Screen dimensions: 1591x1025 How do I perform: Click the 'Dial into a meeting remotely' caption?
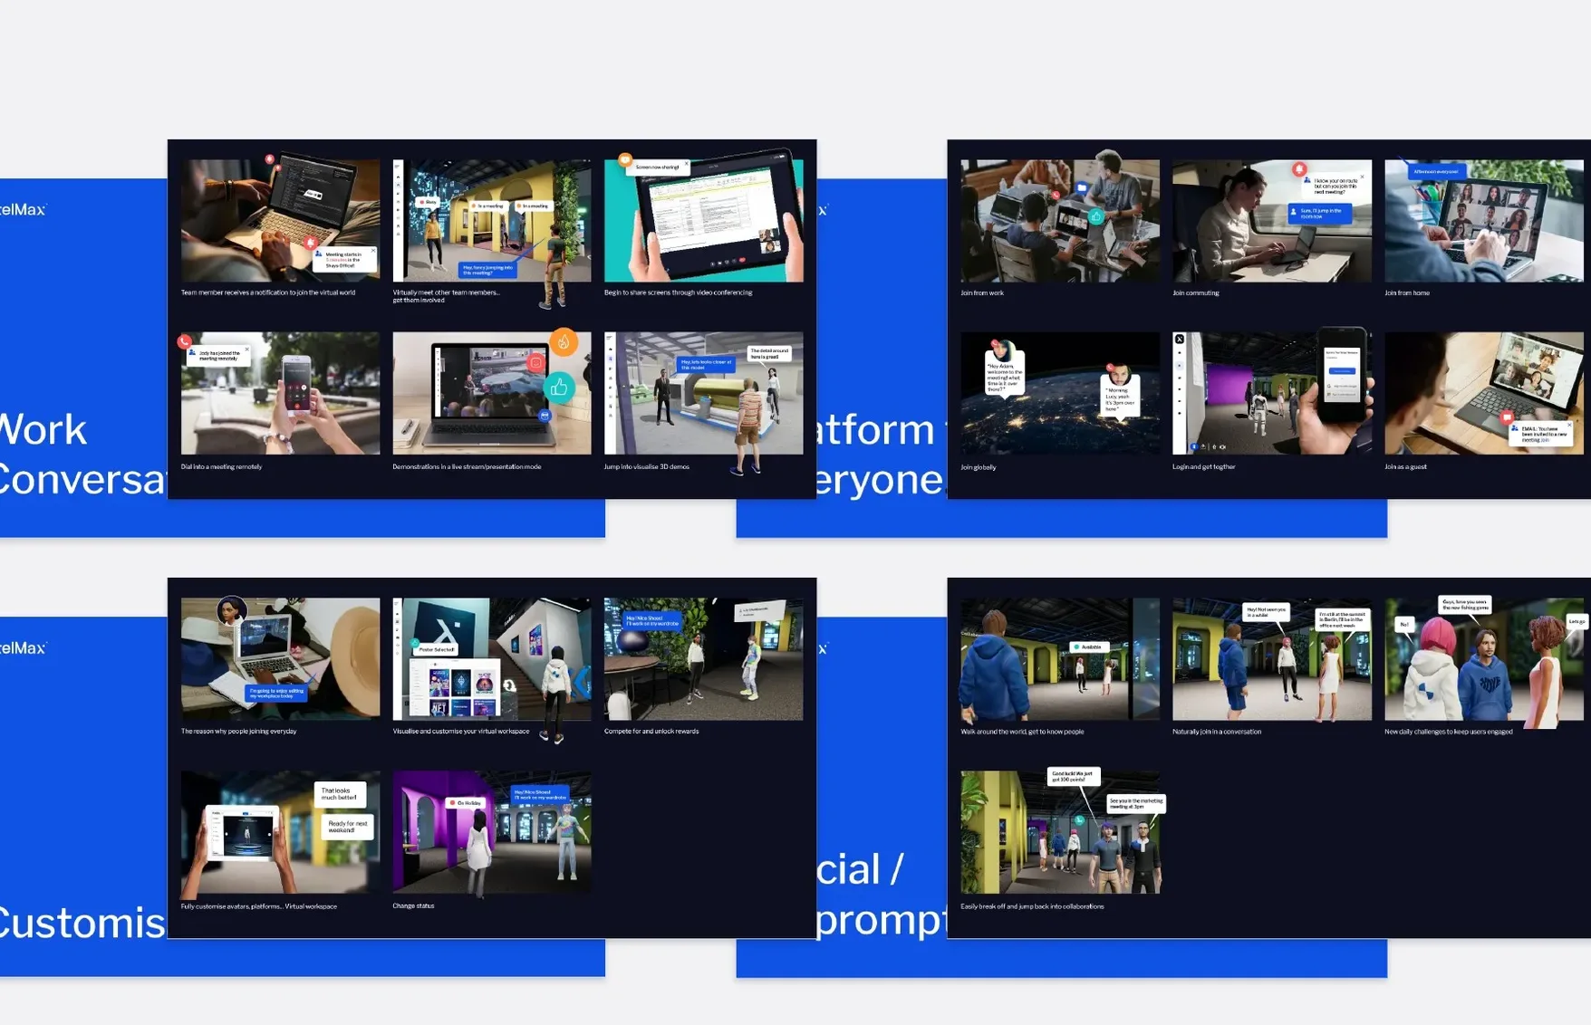[x=221, y=466]
